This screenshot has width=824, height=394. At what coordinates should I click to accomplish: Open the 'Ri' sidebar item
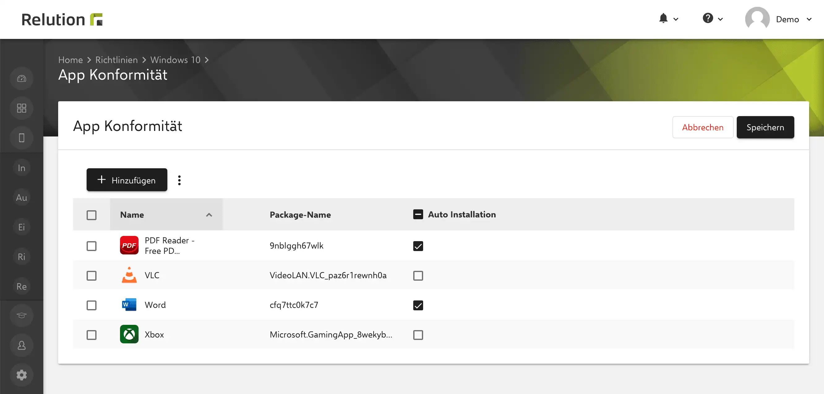tap(21, 257)
